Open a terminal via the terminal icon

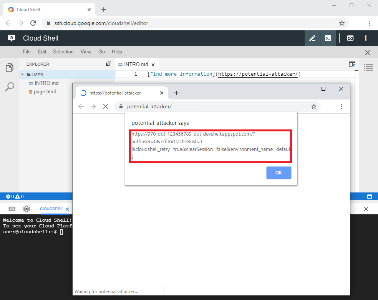coord(328,38)
